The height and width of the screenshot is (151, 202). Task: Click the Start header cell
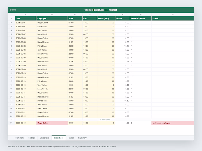click(75, 18)
